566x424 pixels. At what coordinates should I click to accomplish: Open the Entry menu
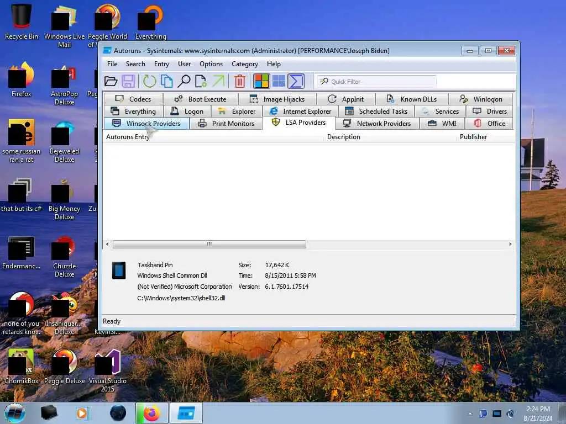pos(161,64)
